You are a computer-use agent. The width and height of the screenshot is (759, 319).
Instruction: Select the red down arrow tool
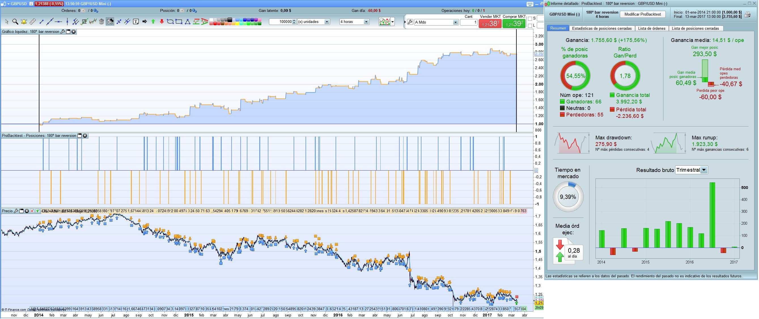(x=162, y=22)
